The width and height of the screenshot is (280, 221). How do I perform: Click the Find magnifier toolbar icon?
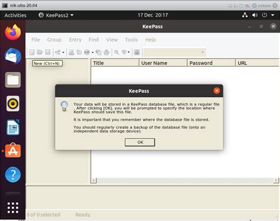116,52
